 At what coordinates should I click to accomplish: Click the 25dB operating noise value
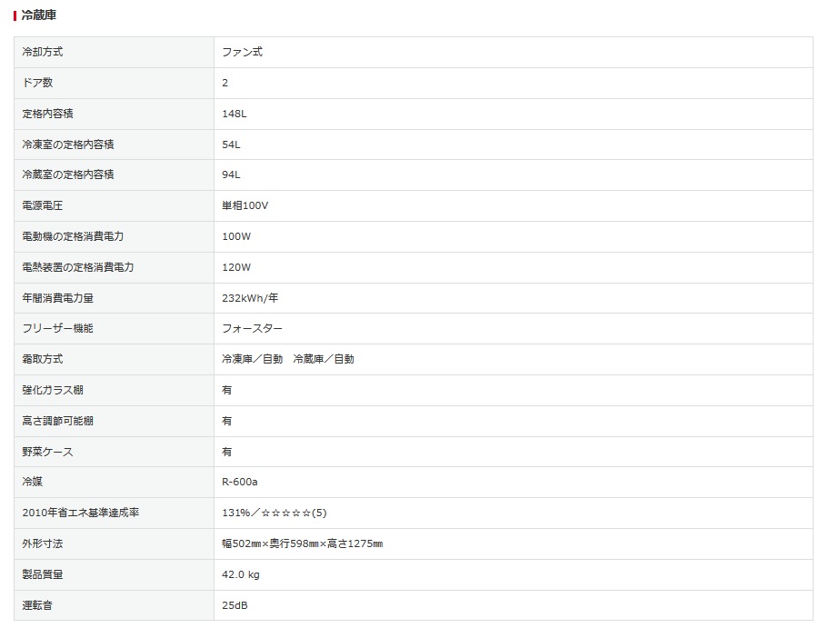click(235, 605)
